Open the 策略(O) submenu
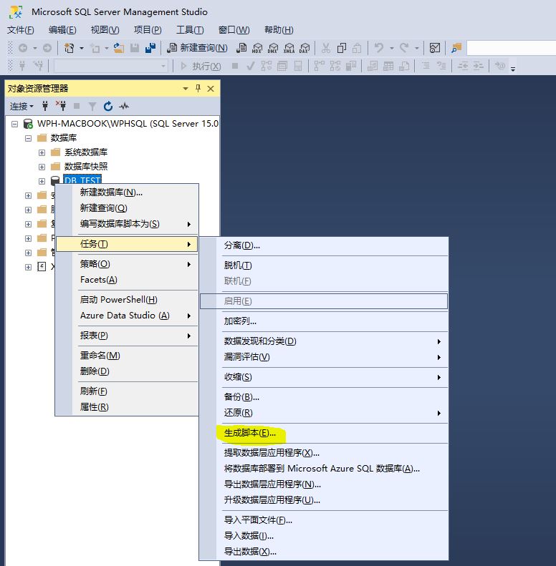 coord(128,264)
